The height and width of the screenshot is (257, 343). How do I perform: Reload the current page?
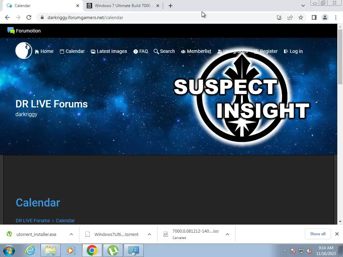click(29, 17)
